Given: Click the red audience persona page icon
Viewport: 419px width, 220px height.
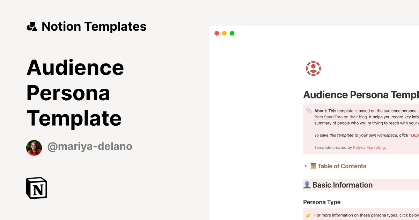Looking at the screenshot, I should [x=313, y=68].
